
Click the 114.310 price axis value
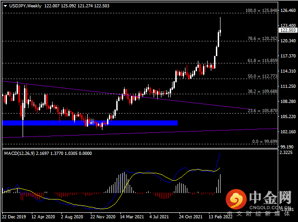pos(288,71)
